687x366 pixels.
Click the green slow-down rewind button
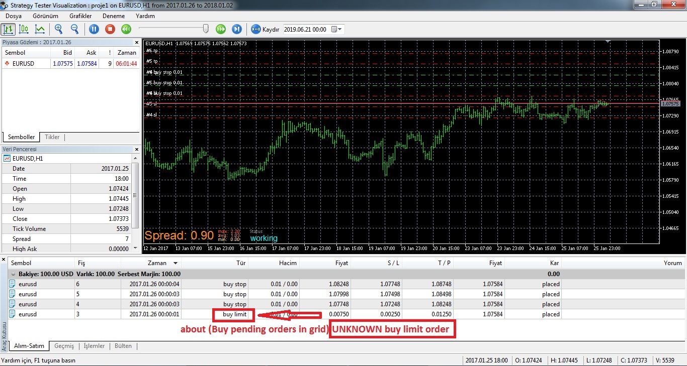[126, 29]
